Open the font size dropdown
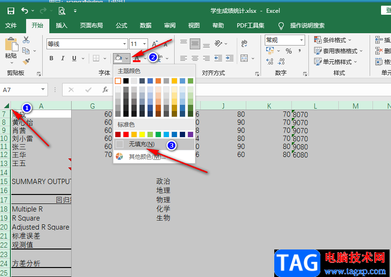Viewport: 391px width, 277px height. click(144, 44)
